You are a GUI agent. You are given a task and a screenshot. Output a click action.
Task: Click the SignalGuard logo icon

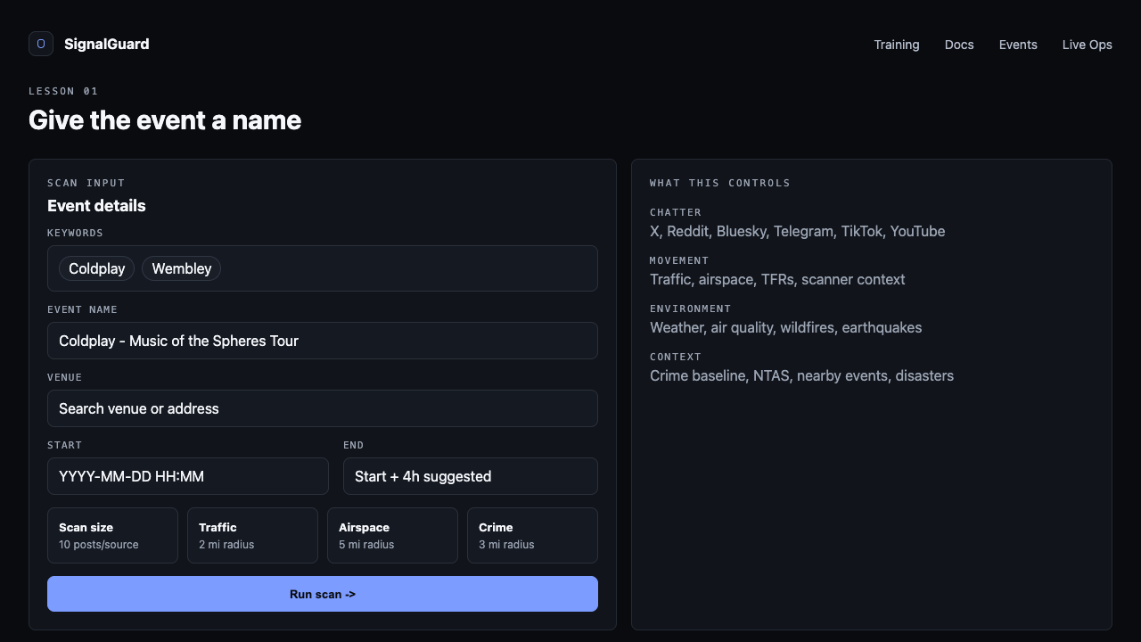point(41,44)
